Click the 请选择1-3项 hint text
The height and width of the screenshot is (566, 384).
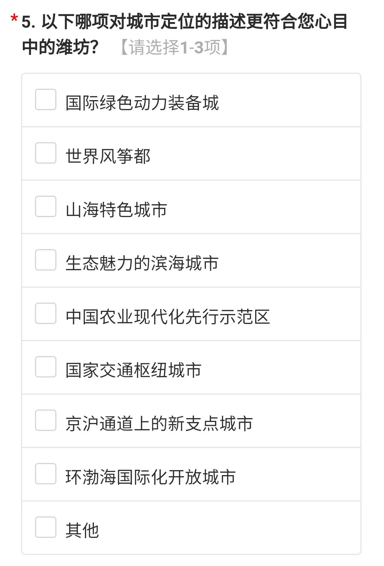175,47
